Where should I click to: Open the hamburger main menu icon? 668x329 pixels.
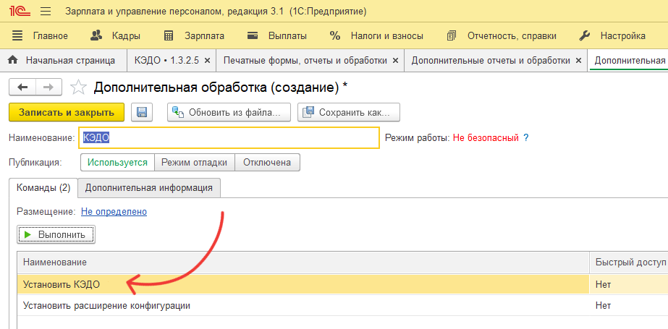(x=46, y=12)
